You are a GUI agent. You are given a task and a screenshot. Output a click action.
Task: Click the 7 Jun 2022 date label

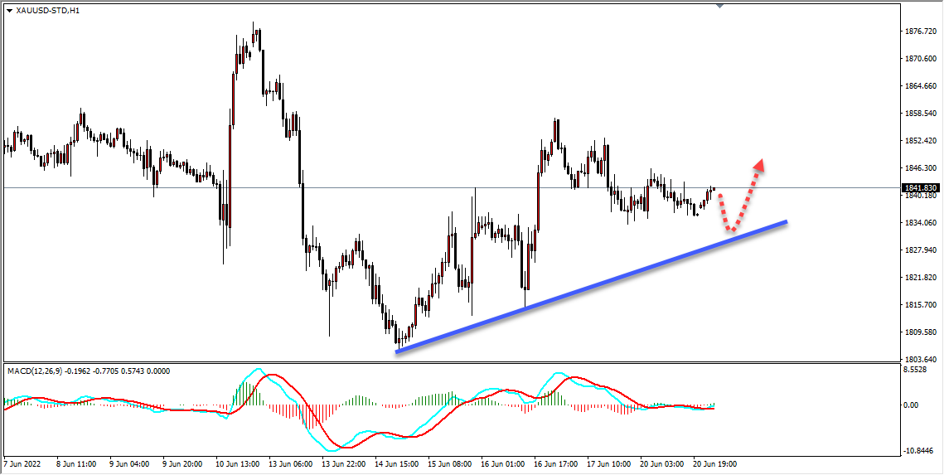[x=25, y=464]
